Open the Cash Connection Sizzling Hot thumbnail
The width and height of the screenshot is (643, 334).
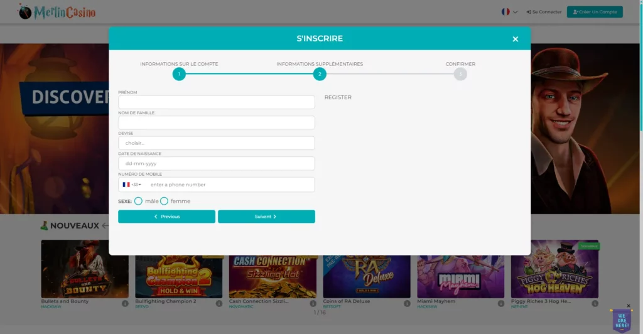[x=273, y=277]
